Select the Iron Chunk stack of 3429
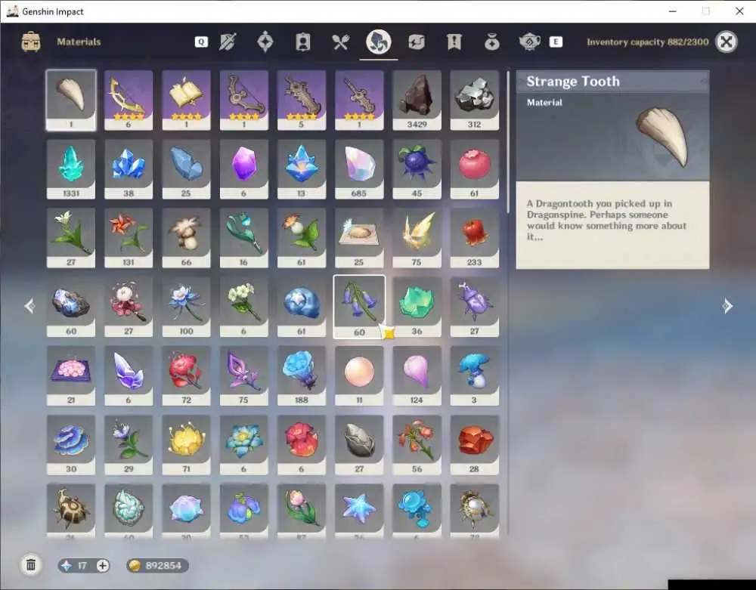Screen dimensions: 756x590 pyautogui.click(x=417, y=100)
